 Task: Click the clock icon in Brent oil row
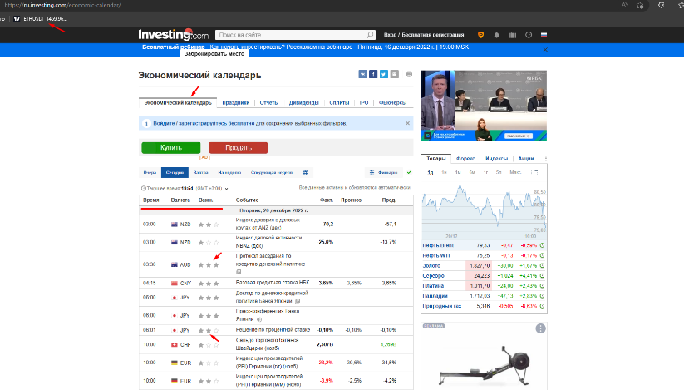(x=542, y=245)
